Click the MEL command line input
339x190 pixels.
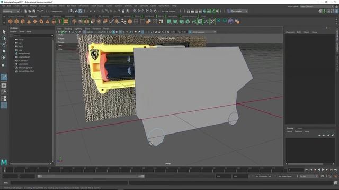[69, 183]
